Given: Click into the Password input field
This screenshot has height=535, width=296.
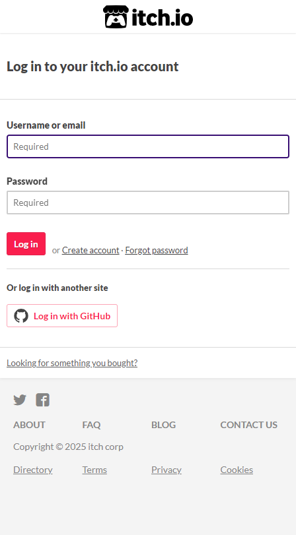Looking at the screenshot, I should click(x=148, y=203).
